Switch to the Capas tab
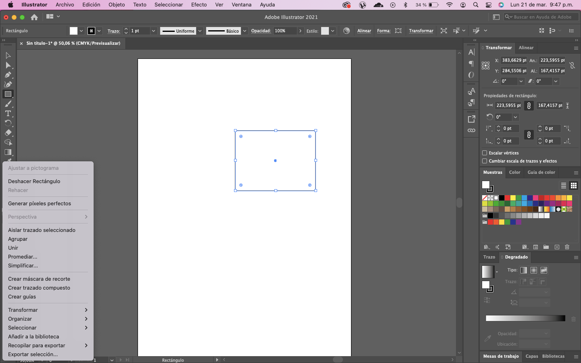This screenshot has height=363, width=581. point(531,356)
